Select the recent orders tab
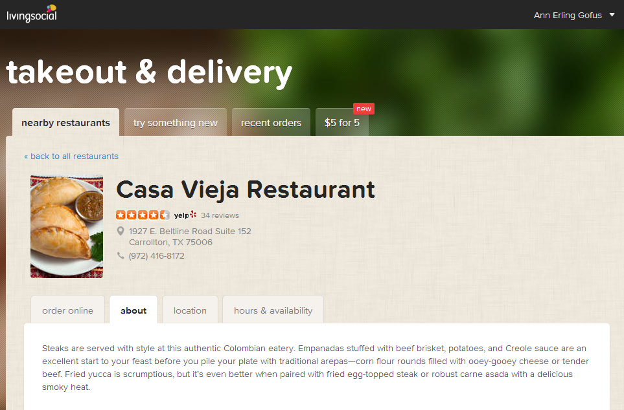The height and width of the screenshot is (410, 624). coord(271,122)
